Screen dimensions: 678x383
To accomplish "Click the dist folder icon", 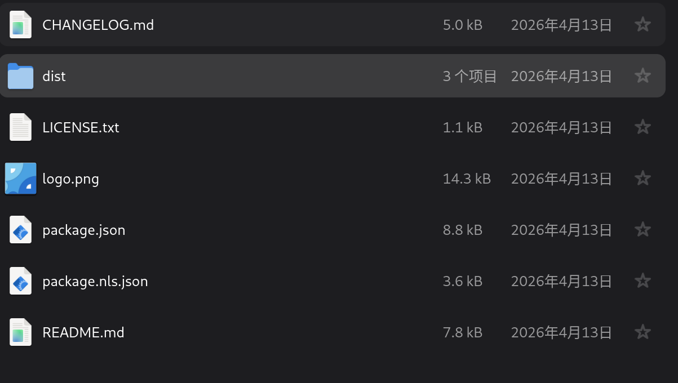I will (x=21, y=76).
